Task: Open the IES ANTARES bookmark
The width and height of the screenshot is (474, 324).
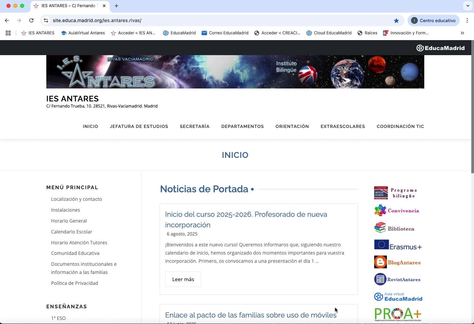Action: click(38, 33)
